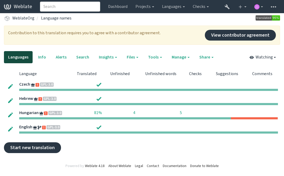Sort by the Unfinished words column header
The image size is (284, 176).
[161, 74]
